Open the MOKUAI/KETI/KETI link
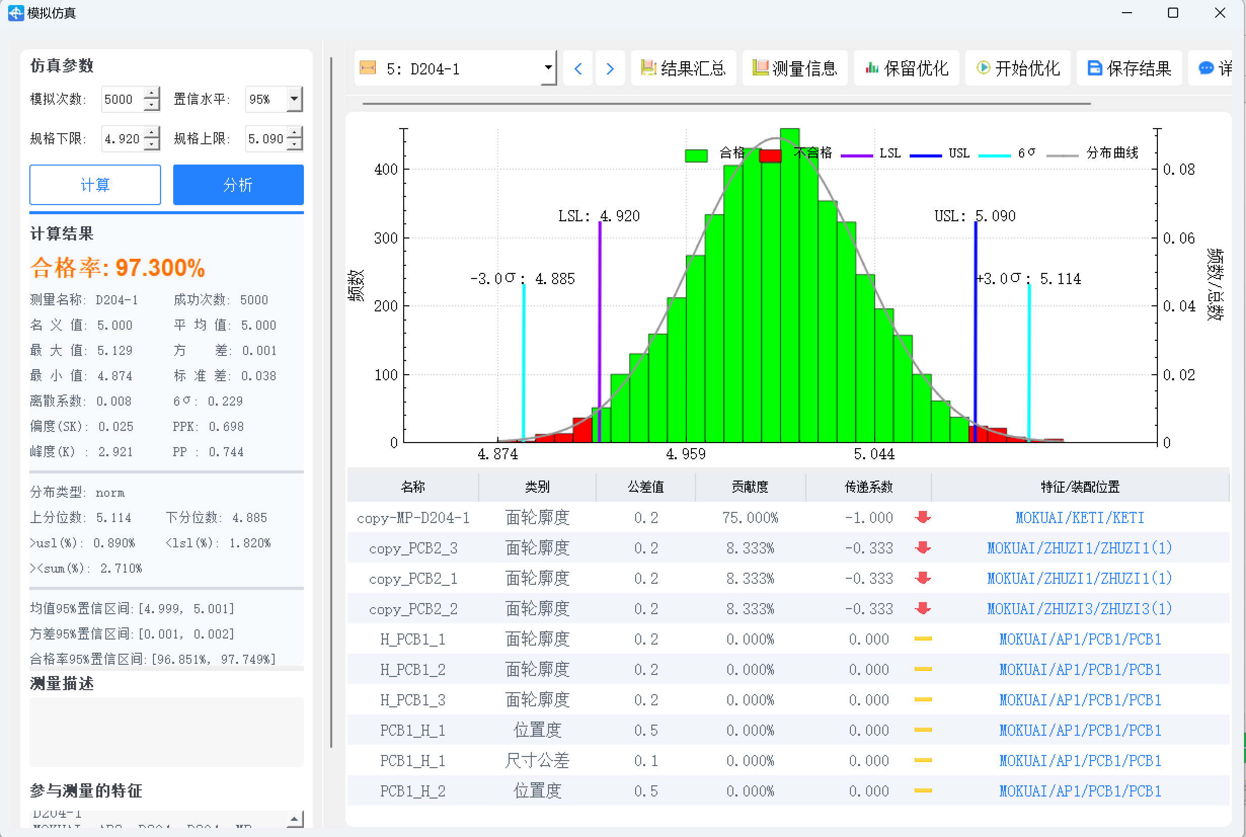 [x=1079, y=517]
